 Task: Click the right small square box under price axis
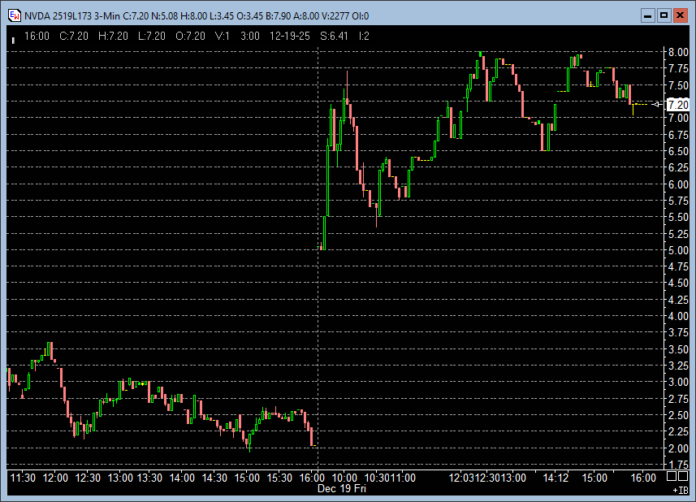coord(685,476)
